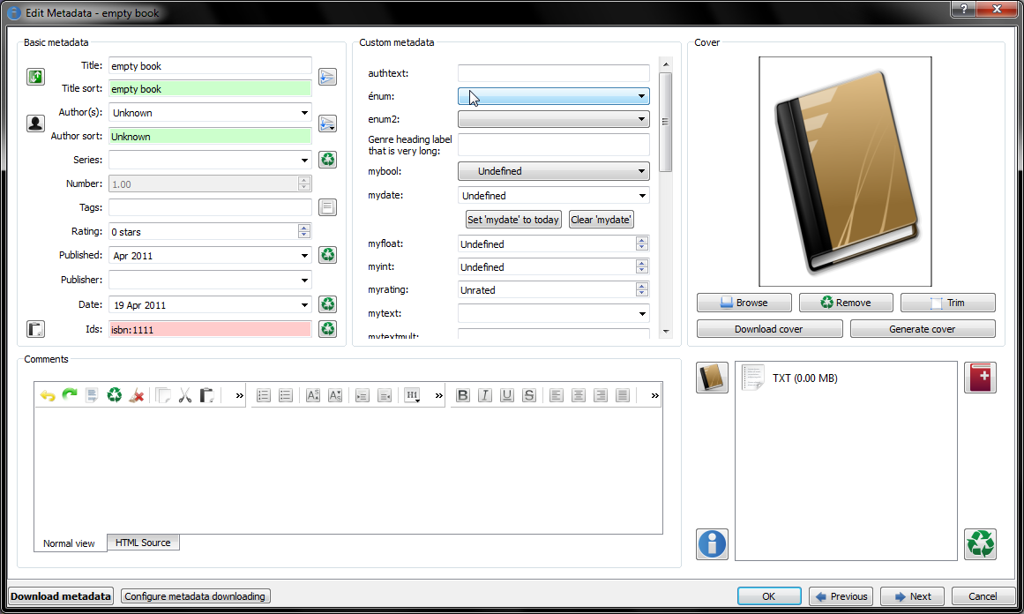
Task: Remove formatting green recycle icon in comments
Action: (x=115, y=395)
